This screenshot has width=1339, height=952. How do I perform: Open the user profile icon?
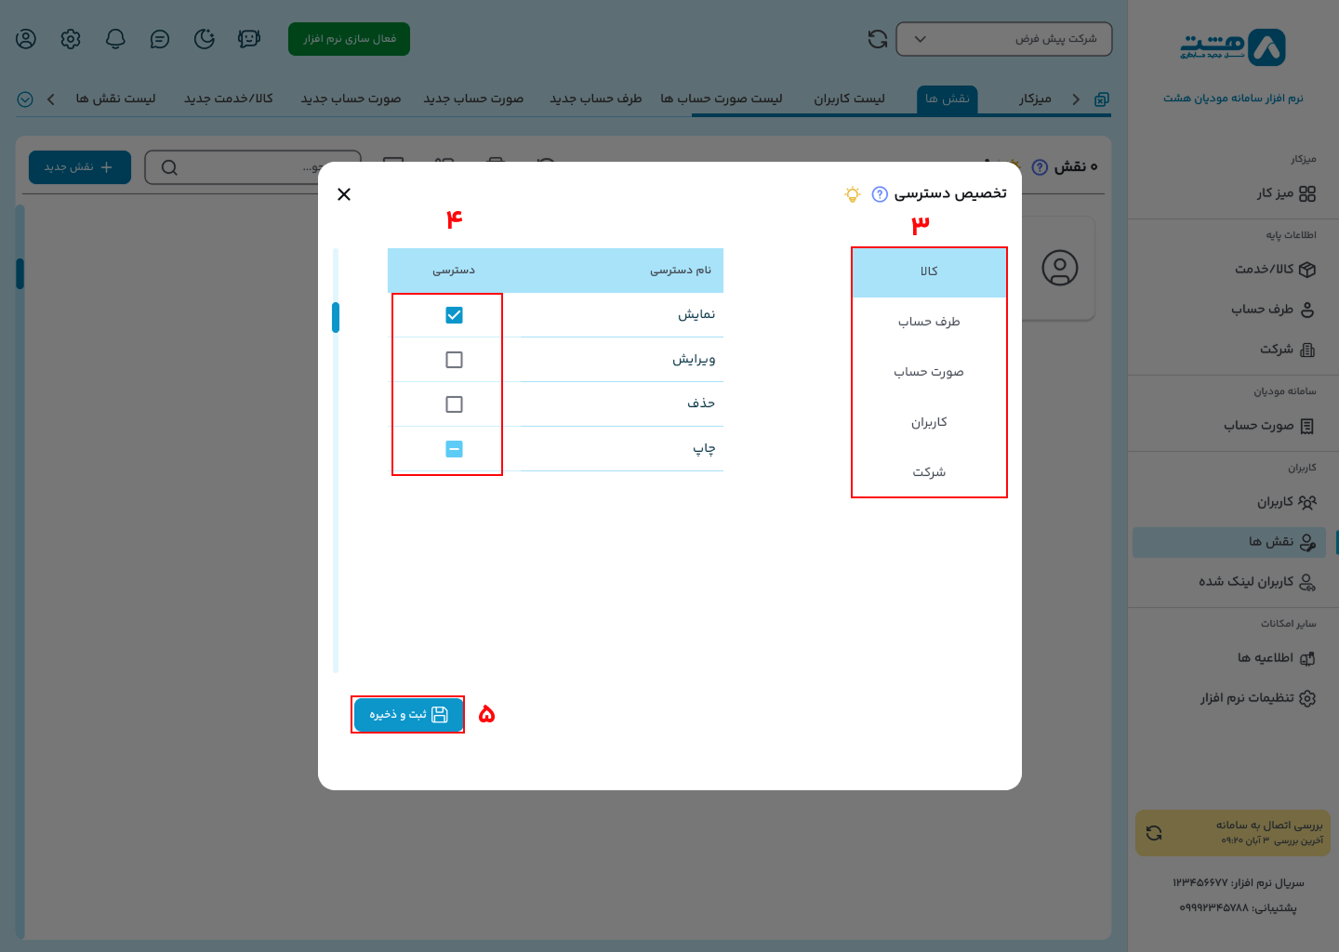pos(25,39)
